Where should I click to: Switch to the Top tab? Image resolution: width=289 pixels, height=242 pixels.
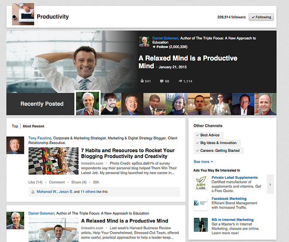point(15,126)
